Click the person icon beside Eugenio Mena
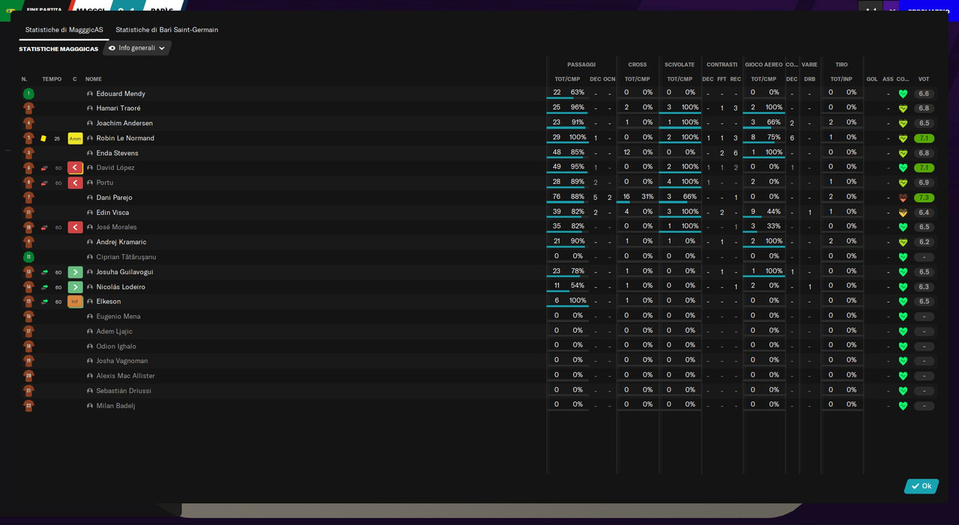 pyautogui.click(x=90, y=316)
